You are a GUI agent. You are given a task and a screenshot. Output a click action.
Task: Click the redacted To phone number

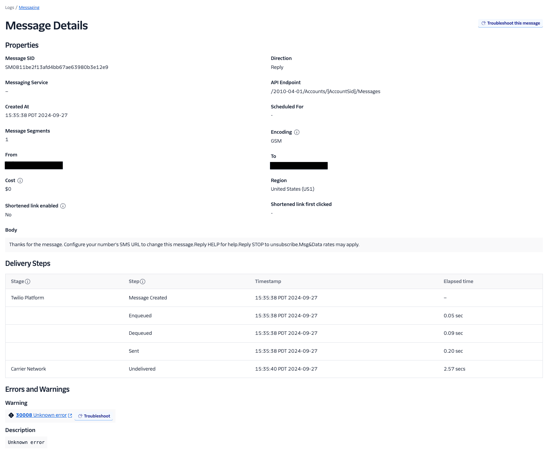tap(299, 165)
